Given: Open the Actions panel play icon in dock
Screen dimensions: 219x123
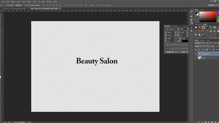Looking at the screenshot, I should click(192, 16).
